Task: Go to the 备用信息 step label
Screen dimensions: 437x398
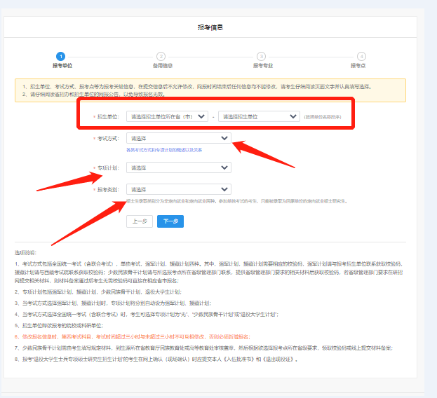Action: point(161,65)
